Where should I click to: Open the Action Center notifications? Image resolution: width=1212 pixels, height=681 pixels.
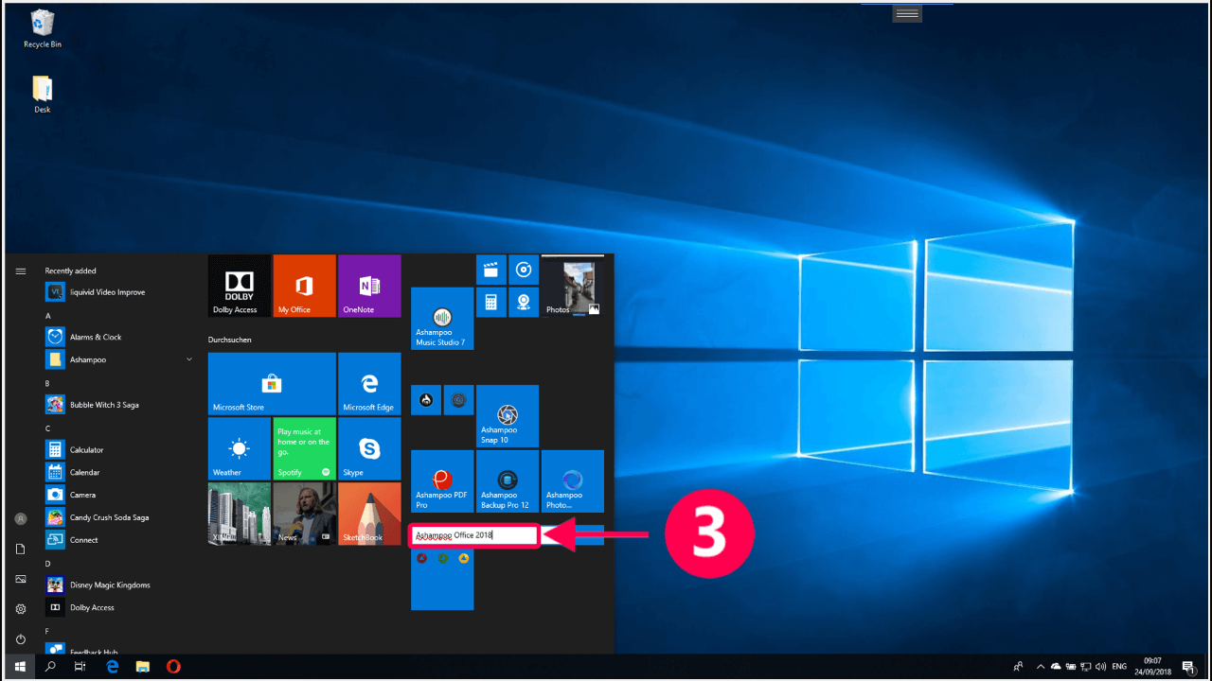[x=1187, y=667]
